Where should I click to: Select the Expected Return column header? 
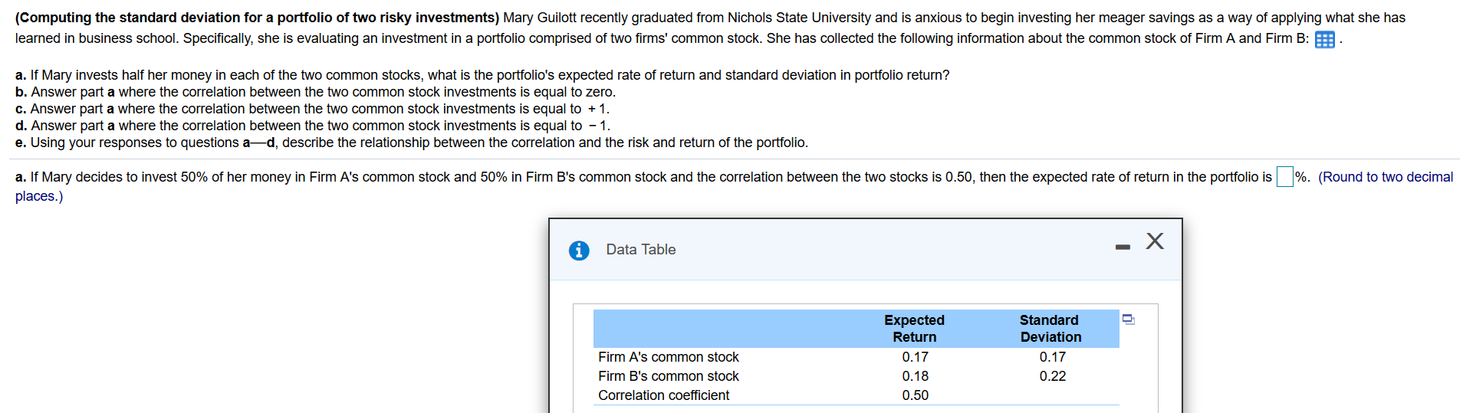pyautogui.click(x=914, y=329)
